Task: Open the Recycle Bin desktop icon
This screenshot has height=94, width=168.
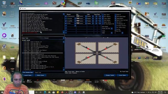Action: (4, 4)
